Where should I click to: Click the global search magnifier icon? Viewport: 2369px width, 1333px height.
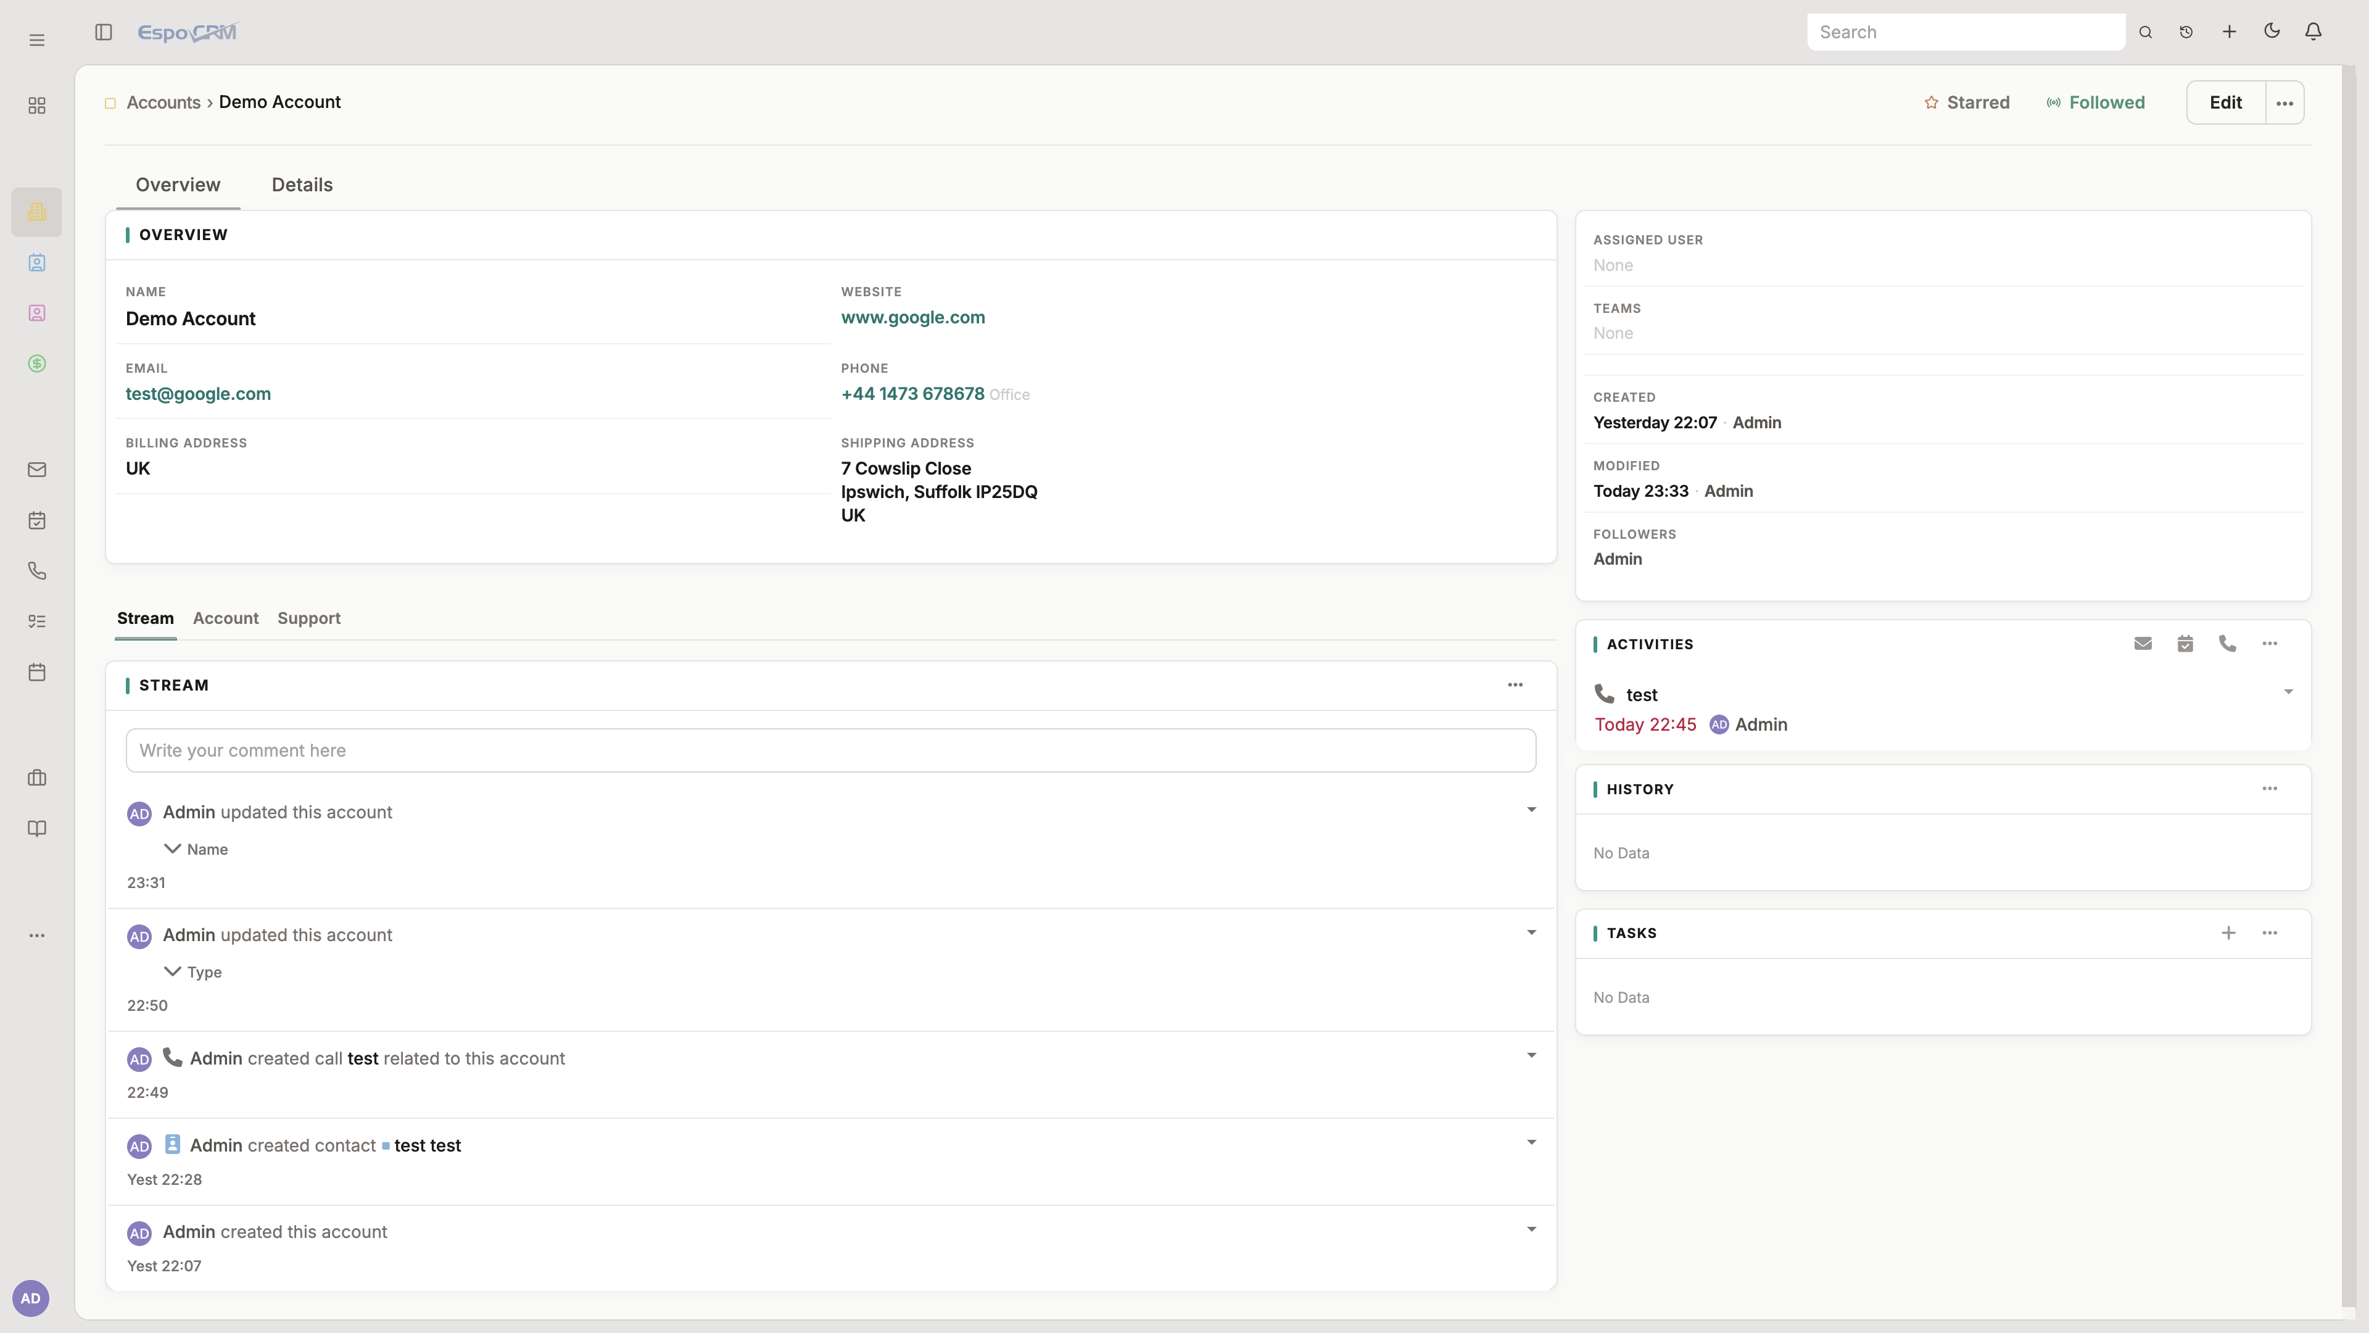[x=2146, y=32]
